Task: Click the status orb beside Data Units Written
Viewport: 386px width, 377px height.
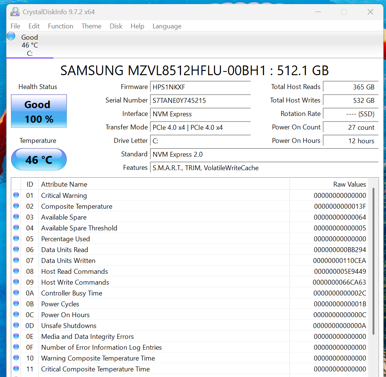Action: pyautogui.click(x=16, y=260)
